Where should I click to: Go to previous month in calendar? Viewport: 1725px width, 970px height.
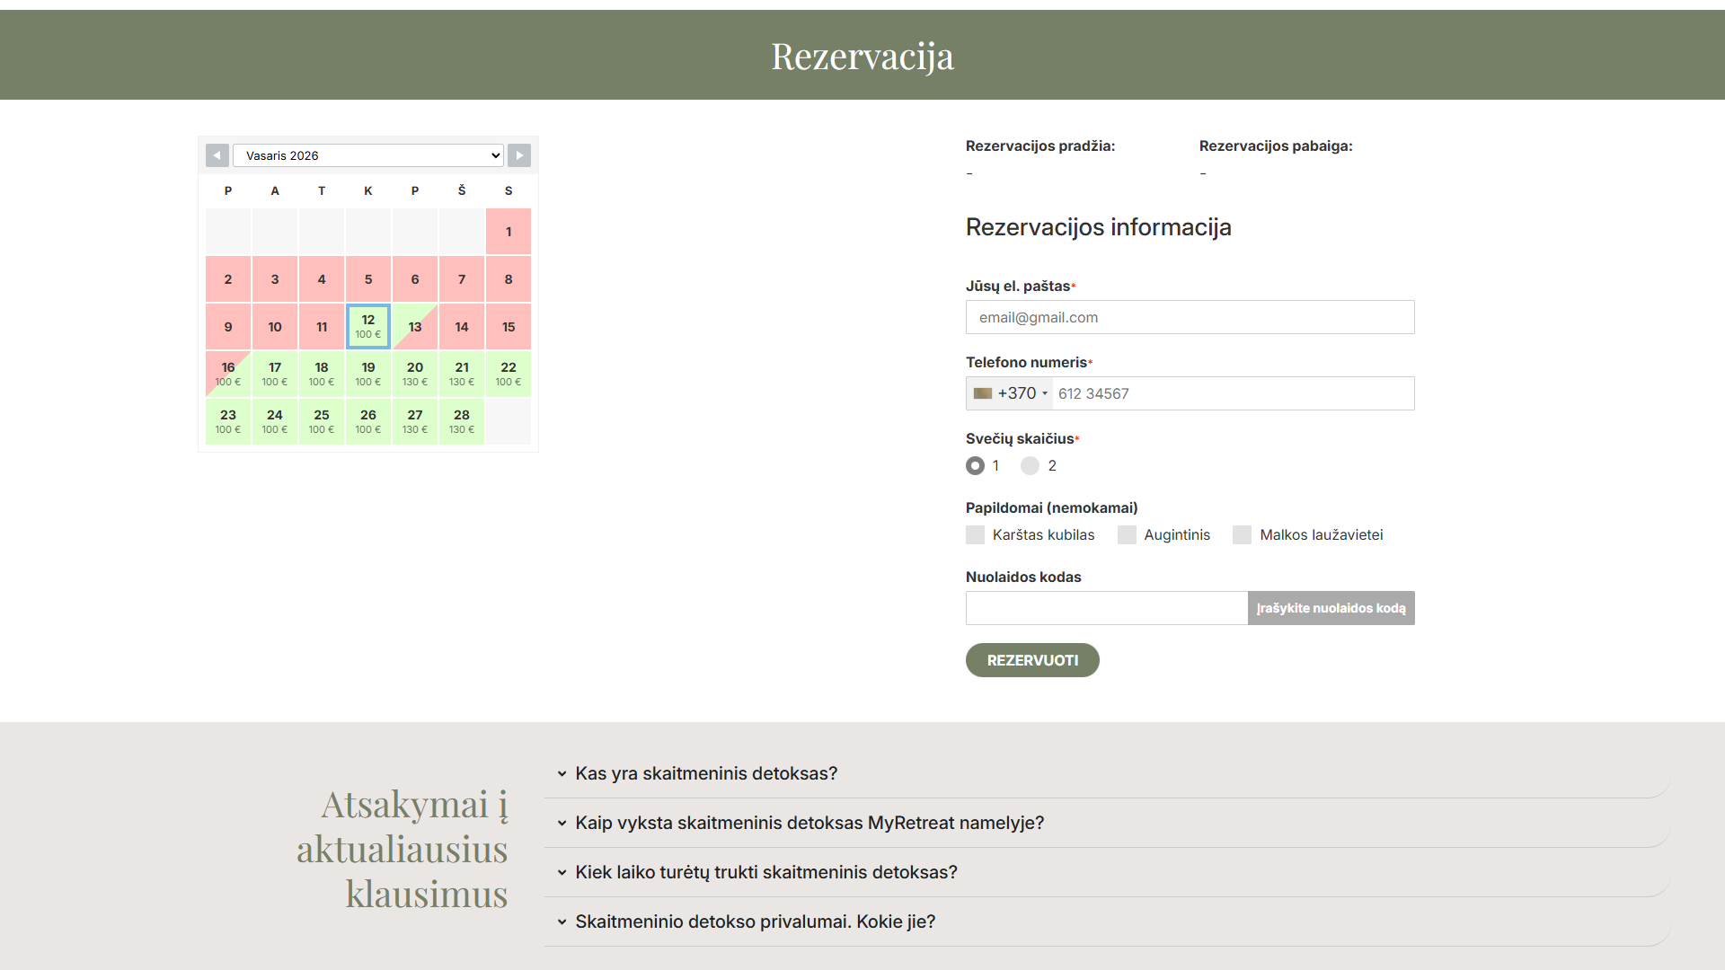pyautogui.click(x=217, y=155)
